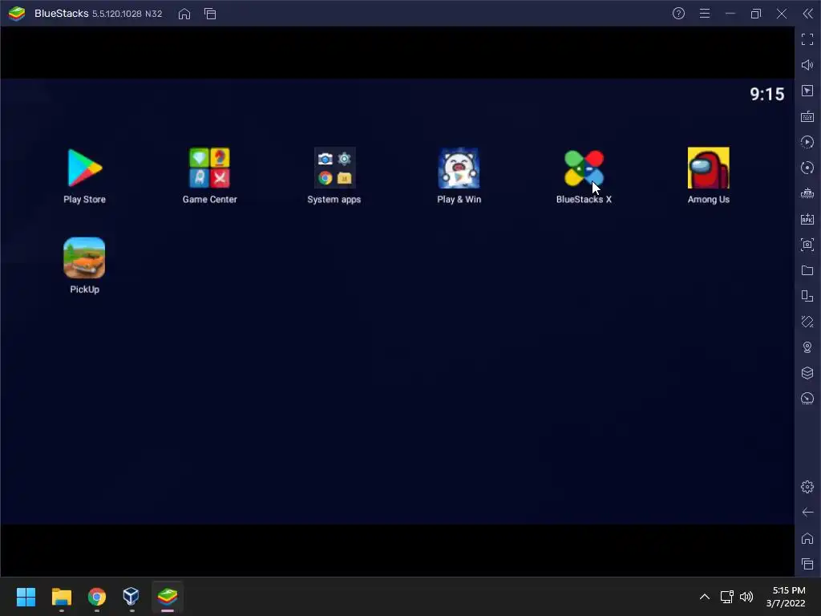
Task: Enter full screen mode from sidebar
Action: coord(807,39)
